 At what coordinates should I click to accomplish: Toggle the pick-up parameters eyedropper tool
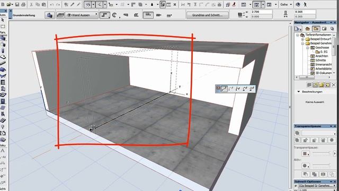(73, 4)
